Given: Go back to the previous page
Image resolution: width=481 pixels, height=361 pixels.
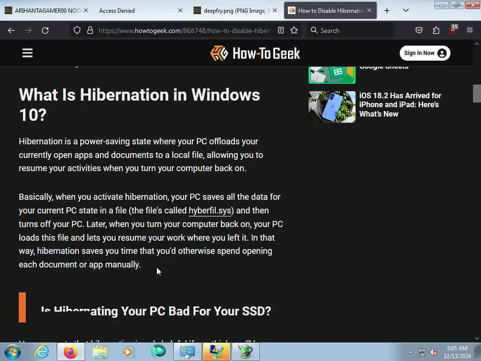Looking at the screenshot, I should pyautogui.click(x=11, y=31).
